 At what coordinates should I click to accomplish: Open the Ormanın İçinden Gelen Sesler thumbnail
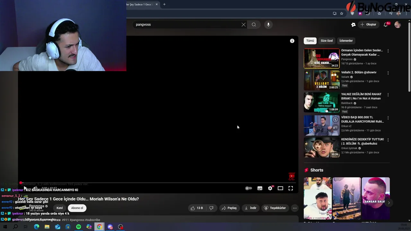point(321,58)
